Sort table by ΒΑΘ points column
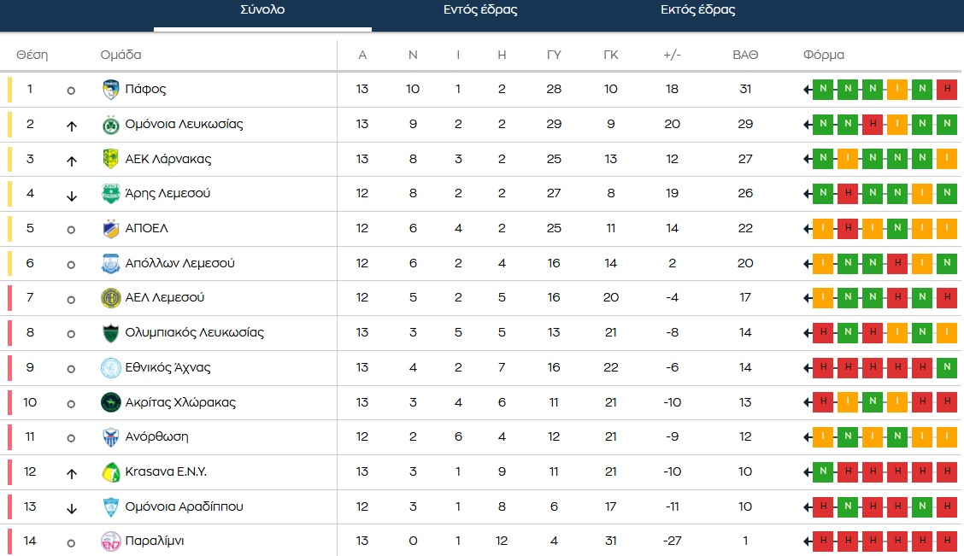Image resolution: width=964 pixels, height=556 pixels. pos(744,55)
